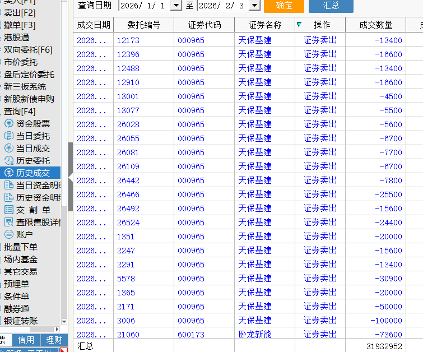Sort by 委托编号 column header

tap(144, 25)
